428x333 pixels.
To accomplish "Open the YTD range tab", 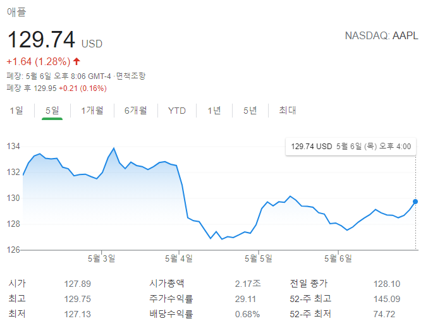I will click(x=177, y=111).
